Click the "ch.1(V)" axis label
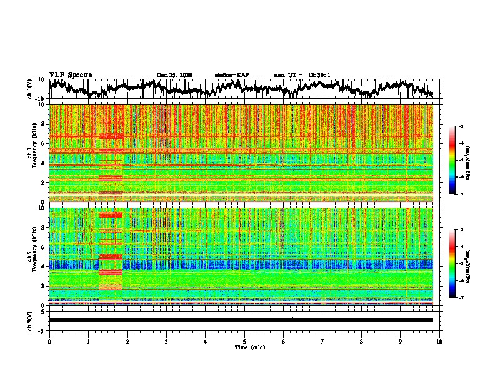Screen dimensions: 495x383 tap(30, 89)
